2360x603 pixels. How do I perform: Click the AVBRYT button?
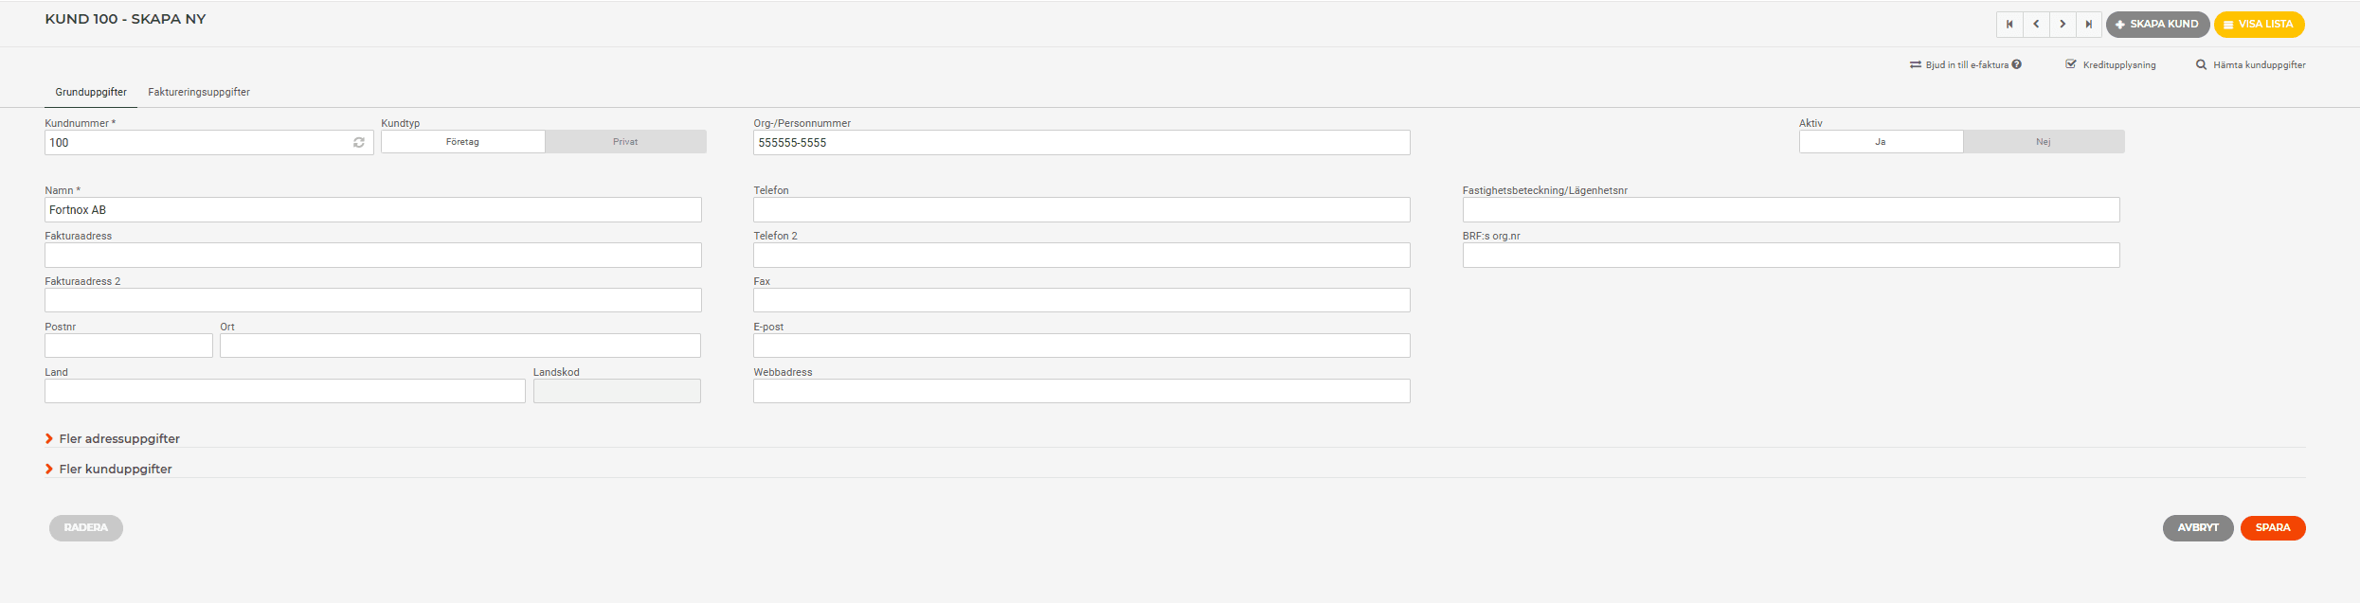point(2198,528)
